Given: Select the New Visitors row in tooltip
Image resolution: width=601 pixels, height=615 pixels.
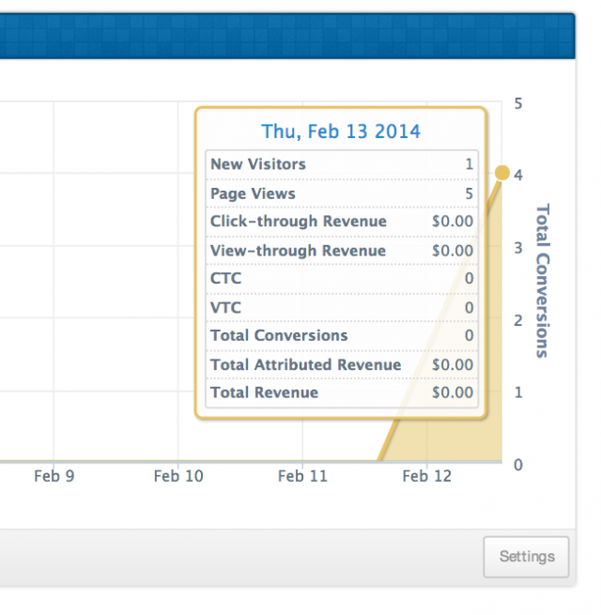Looking at the screenshot, I should [x=341, y=164].
